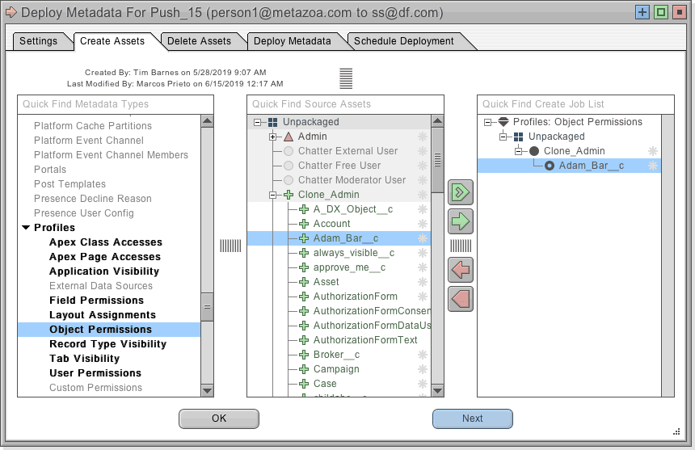
Task: Select Layout Assignments metadata type
Action: (x=103, y=315)
